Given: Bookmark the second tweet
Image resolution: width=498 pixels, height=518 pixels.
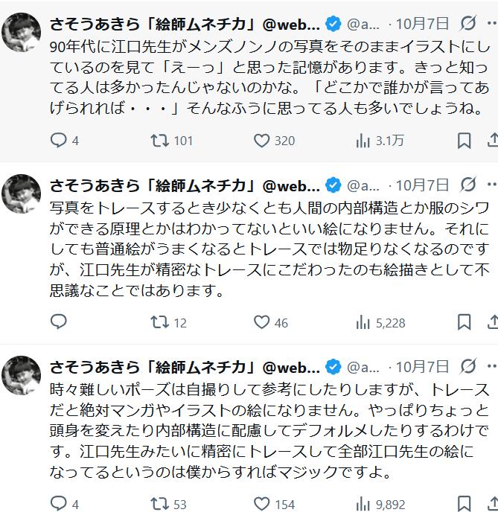Looking at the screenshot, I should click(464, 322).
